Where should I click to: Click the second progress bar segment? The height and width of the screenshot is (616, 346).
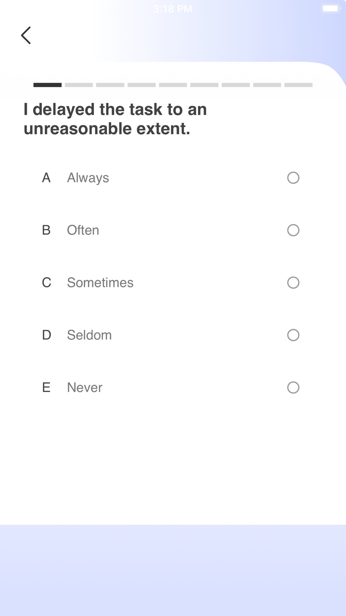pos(79,85)
